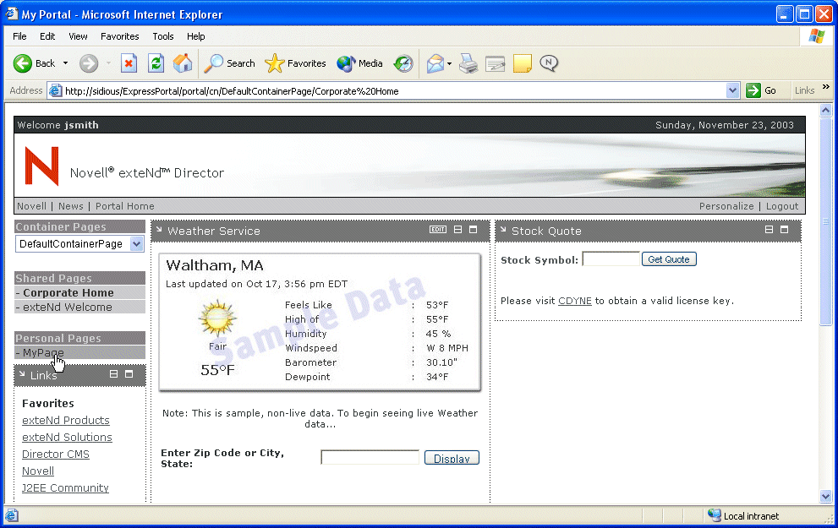Screen dimensions: 838x528
Task: Click the Forward arrow toolbar button
Action: pyautogui.click(x=89, y=63)
